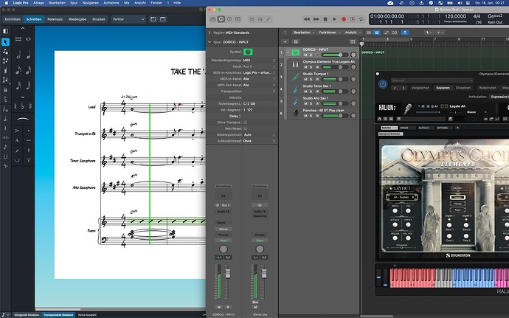Choose the sixteenth note duration in Dorico

pyautogui.click(x=29, y=70)
